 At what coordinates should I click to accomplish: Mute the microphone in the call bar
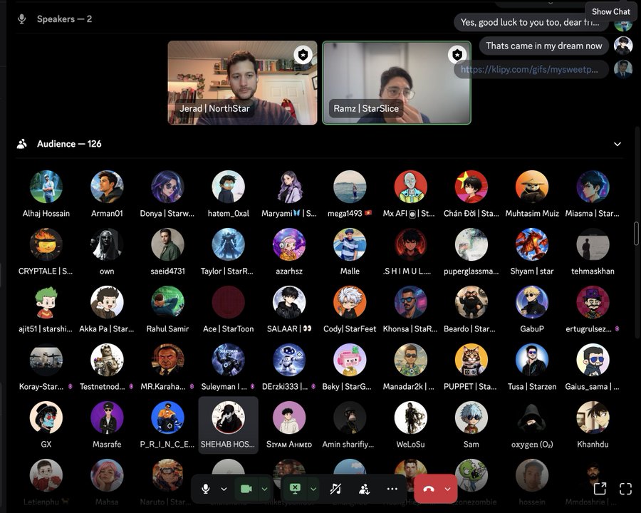point(206,489)
